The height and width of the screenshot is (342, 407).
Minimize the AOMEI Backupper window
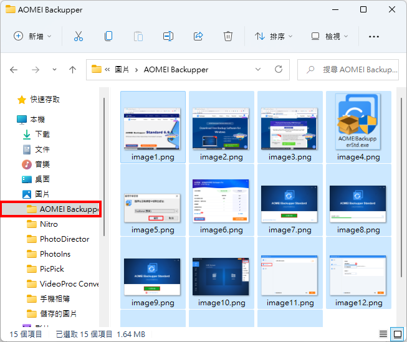(335, 9)
